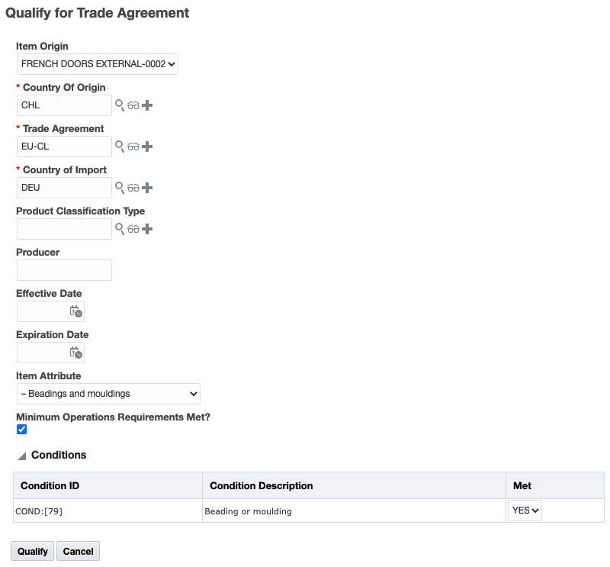The image size is (610, 567).
Task: View Country of Import details glasses icon
Action: point(133,188)
